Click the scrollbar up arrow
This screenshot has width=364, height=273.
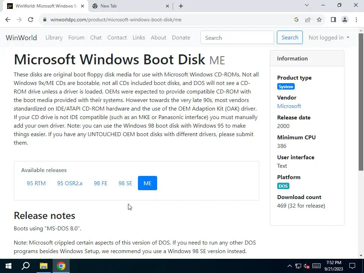(x=361, y=31)
